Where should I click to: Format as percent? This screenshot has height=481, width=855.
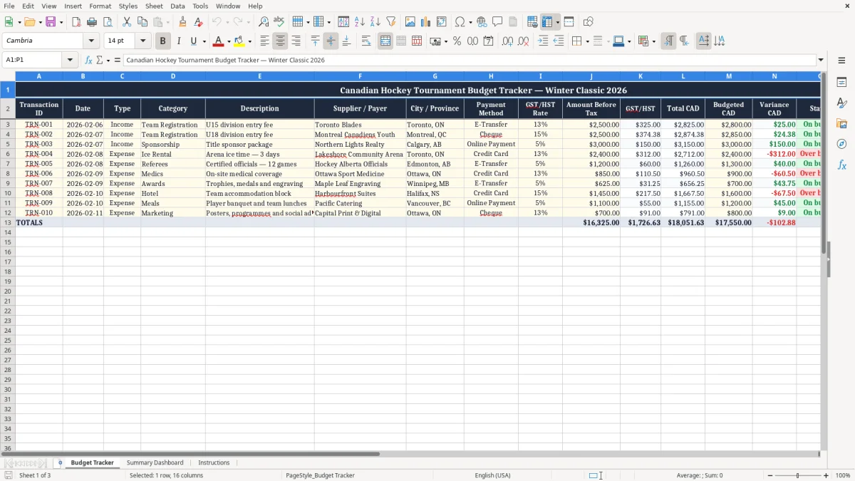click(x=457, y=41)
